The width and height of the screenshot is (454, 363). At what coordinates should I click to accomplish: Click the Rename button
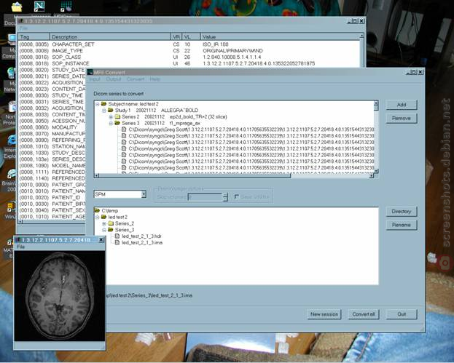pyautogui.click(x=402, y=225)
